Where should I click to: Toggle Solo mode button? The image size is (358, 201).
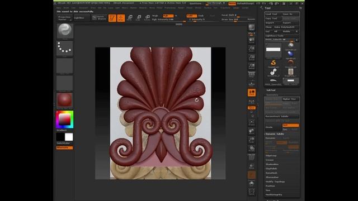click(252, 184)
